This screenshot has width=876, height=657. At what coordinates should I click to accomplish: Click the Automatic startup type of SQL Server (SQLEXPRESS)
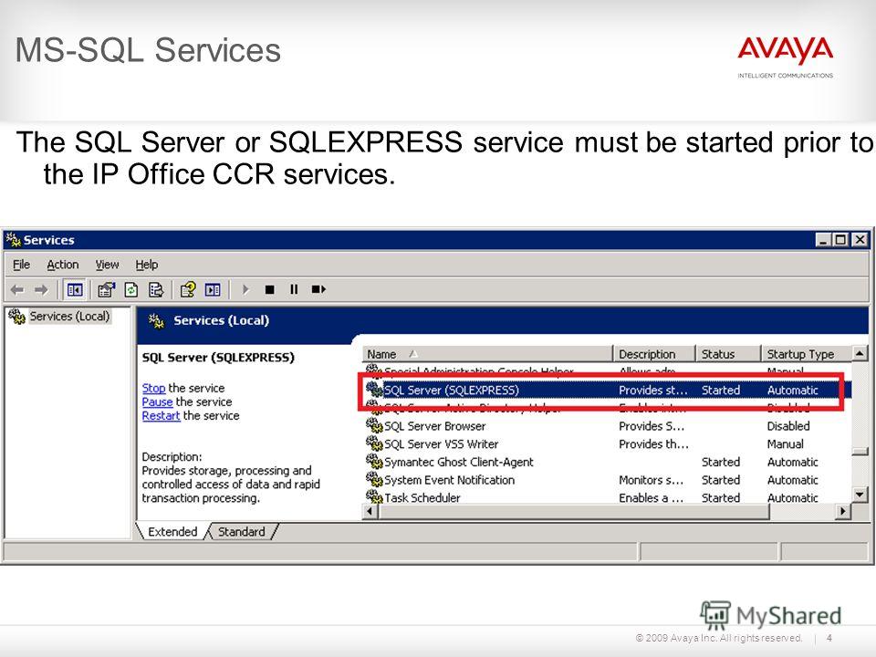coord(792,390)
